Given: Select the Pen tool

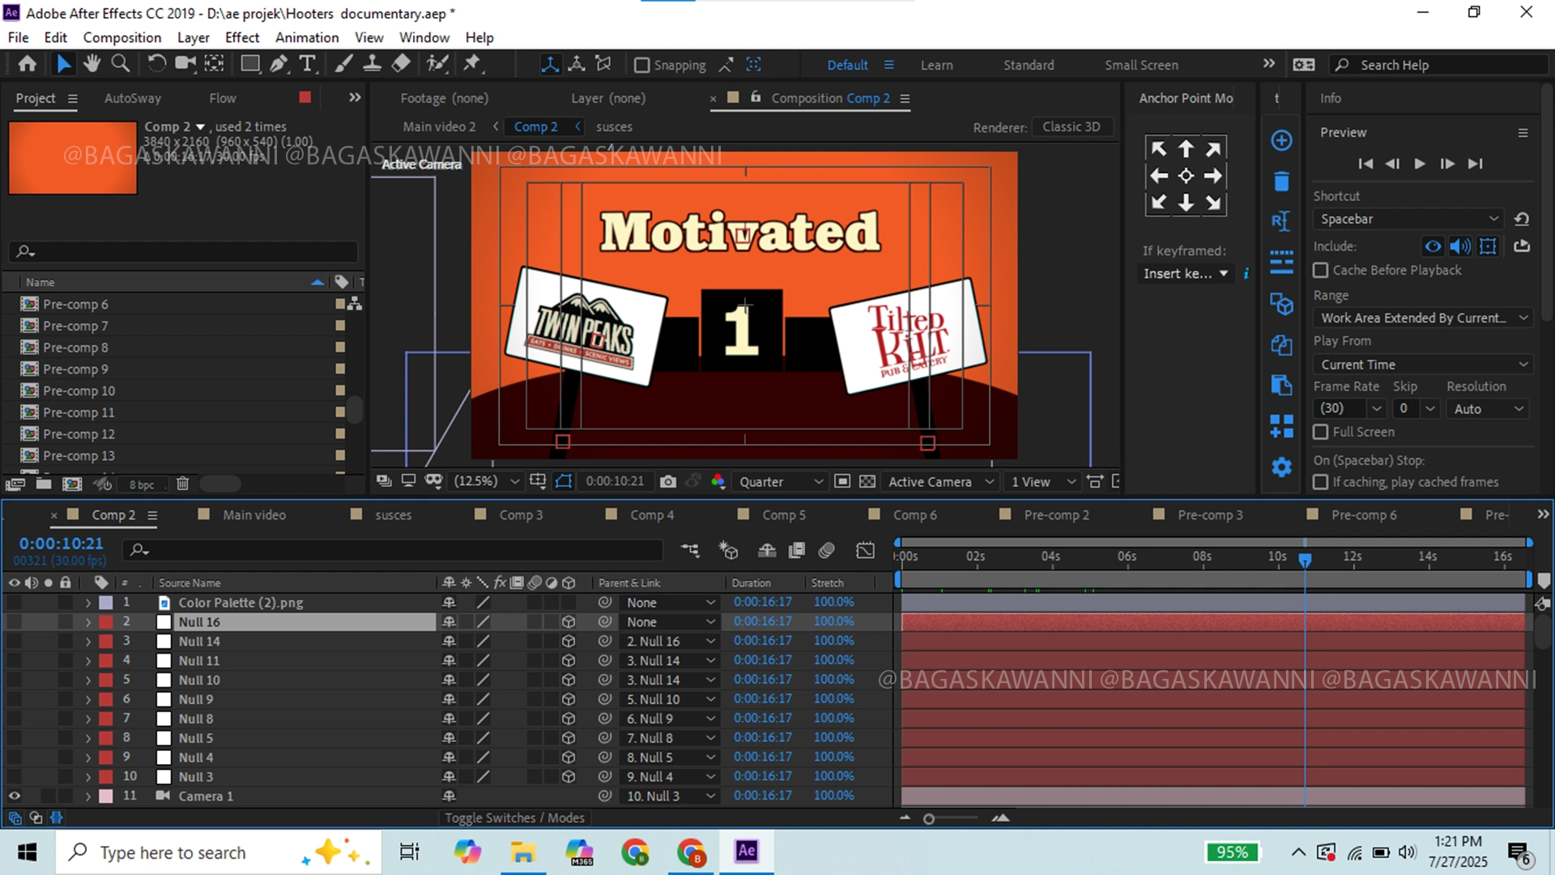Looking at the screenshot, I should coord(279,64).
